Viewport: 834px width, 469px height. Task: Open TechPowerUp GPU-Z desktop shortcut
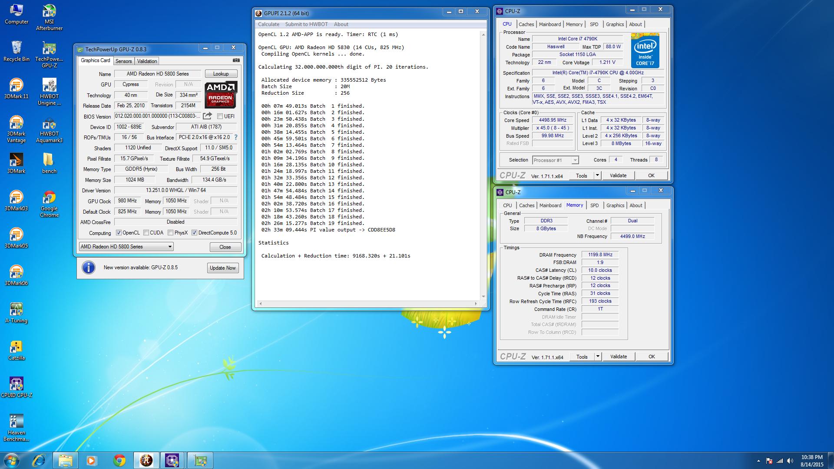49,55
